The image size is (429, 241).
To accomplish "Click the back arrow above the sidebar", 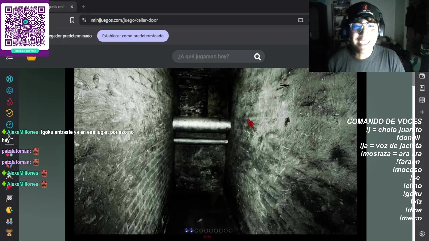I will click(9, 58).
